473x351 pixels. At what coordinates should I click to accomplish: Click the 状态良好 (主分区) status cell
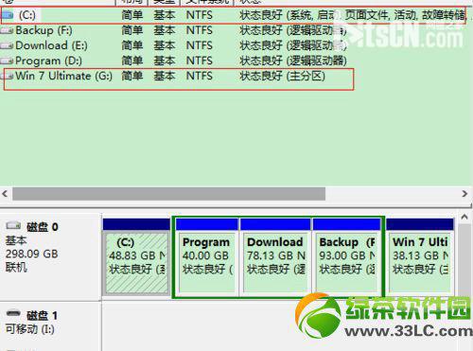coord(282,76)
